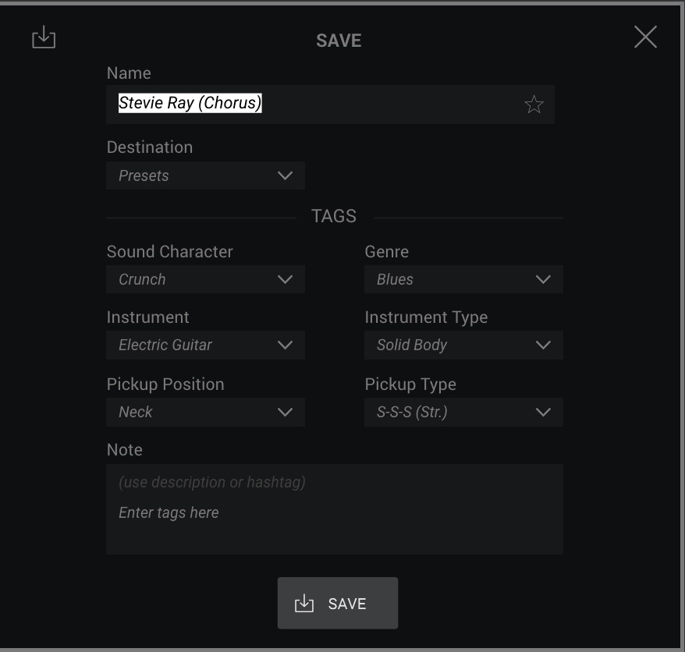Open the Instrument dropdown showing Electric Guitar
Viewport: 685px width, 652px height.
(205, 345)
